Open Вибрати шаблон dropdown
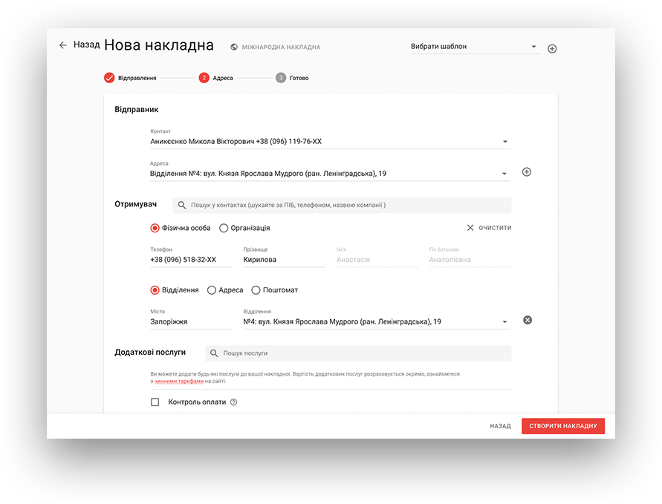Image resolution: width=662 pixels, height=504 pixels. click(475, 47)
